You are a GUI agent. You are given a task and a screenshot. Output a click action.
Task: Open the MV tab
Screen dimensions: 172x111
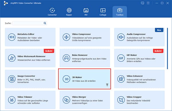[x=86, y=12]
